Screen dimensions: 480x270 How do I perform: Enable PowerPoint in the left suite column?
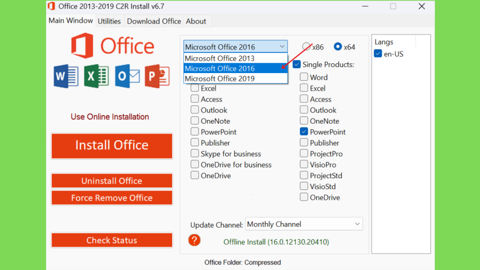click(x=195, y=132)
